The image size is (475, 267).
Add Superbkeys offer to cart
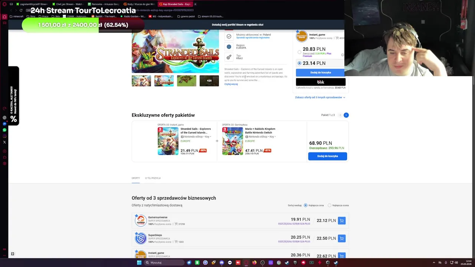(342, 238)
